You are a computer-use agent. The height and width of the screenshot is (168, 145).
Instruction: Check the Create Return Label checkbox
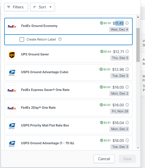(22, 39)
